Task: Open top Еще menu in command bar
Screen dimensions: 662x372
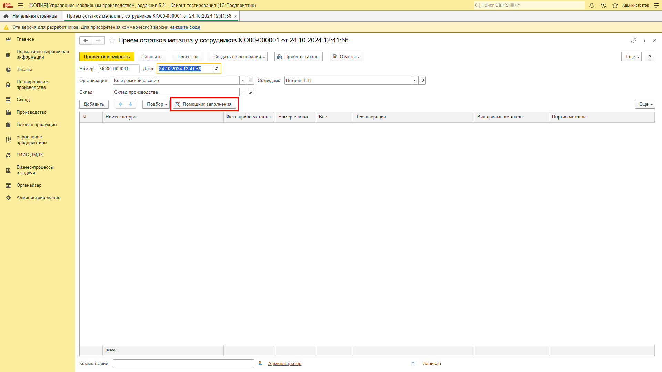Action: point(631,57)
